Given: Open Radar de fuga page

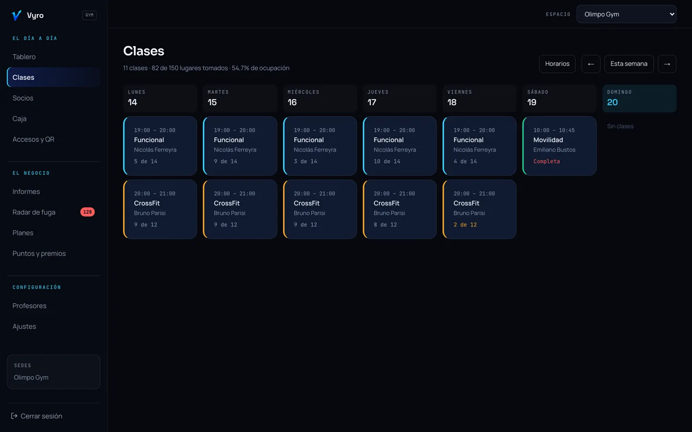Looking at the screenshot, I should (53, 212).
